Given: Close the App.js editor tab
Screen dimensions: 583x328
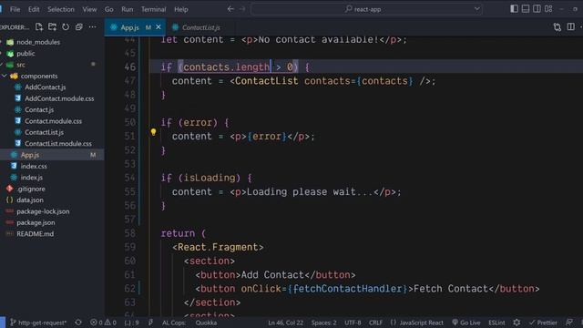Looking at the screenshot, I should 159,27.
